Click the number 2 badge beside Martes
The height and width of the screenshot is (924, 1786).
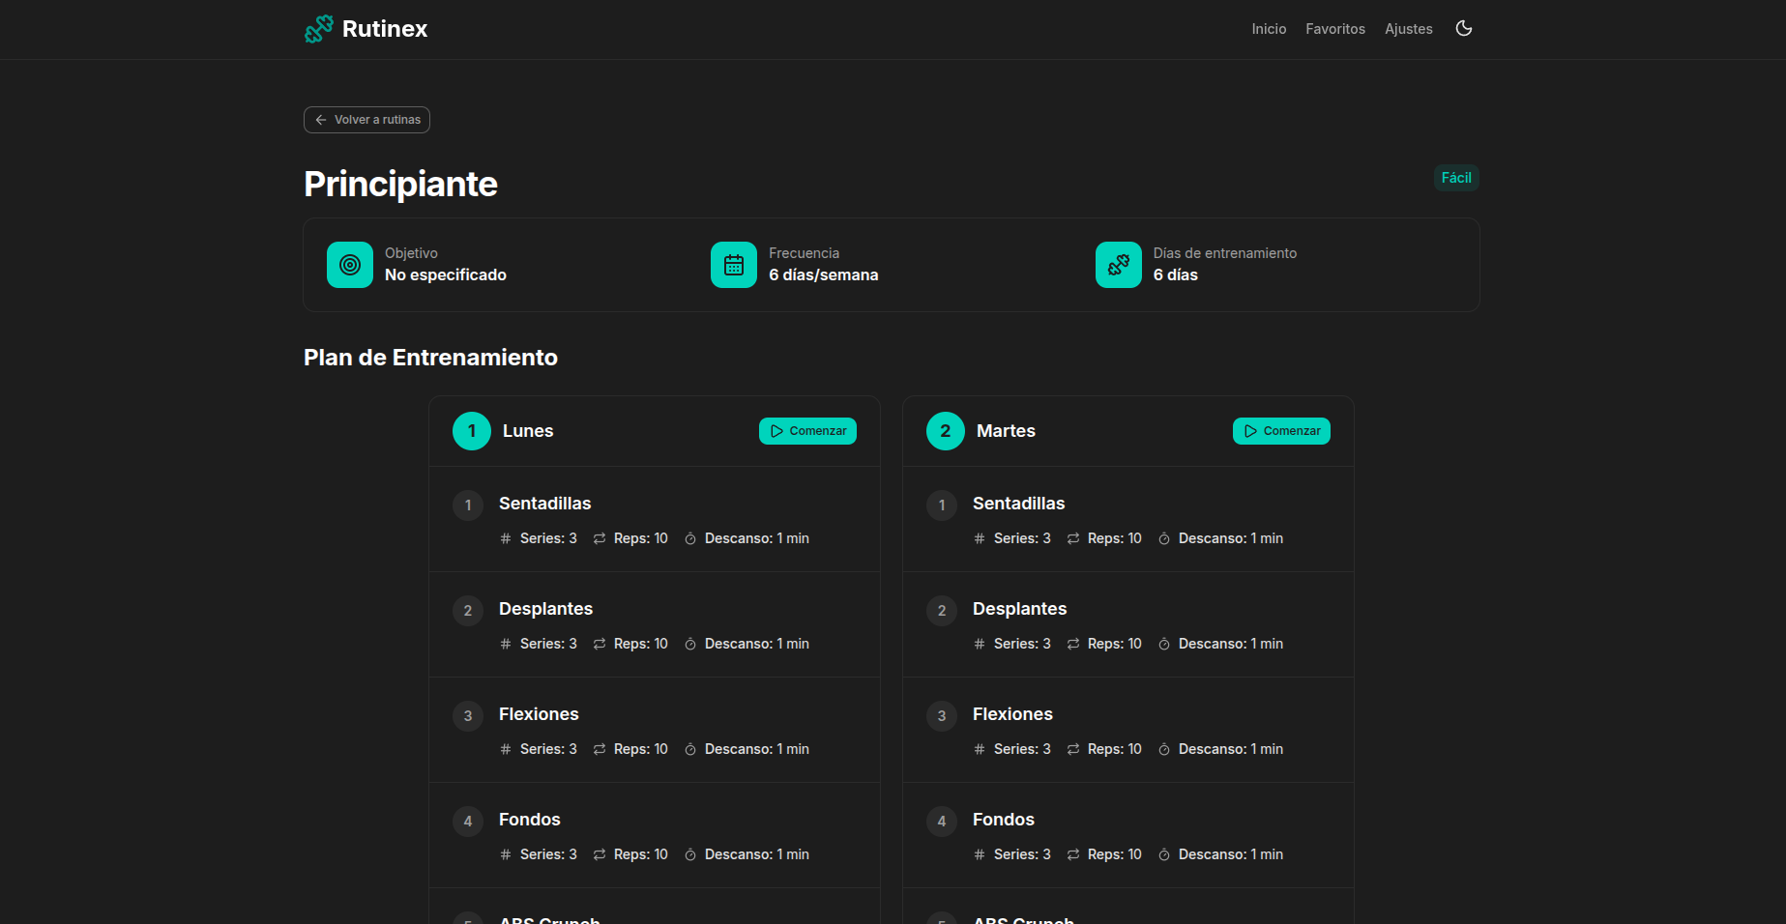(945, 431)
